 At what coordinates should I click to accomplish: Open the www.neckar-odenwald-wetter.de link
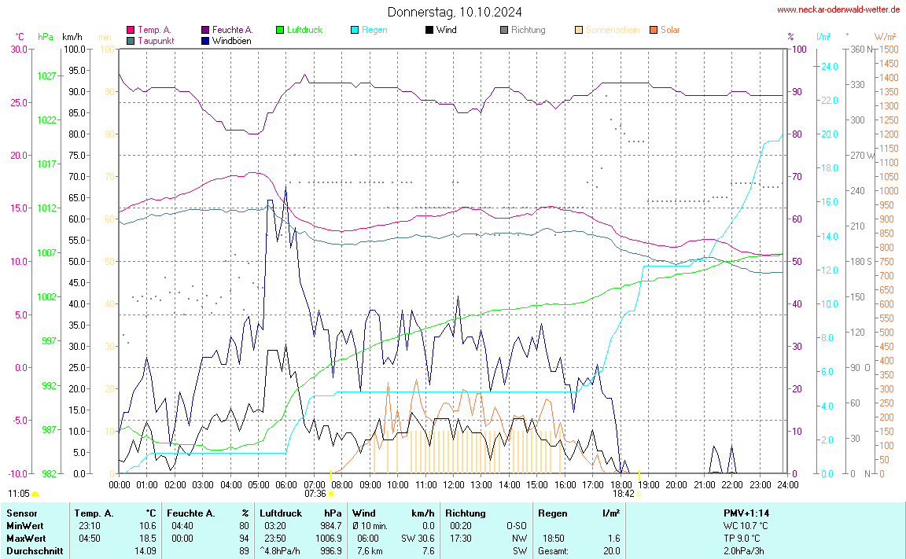click(x=838, y=9)
